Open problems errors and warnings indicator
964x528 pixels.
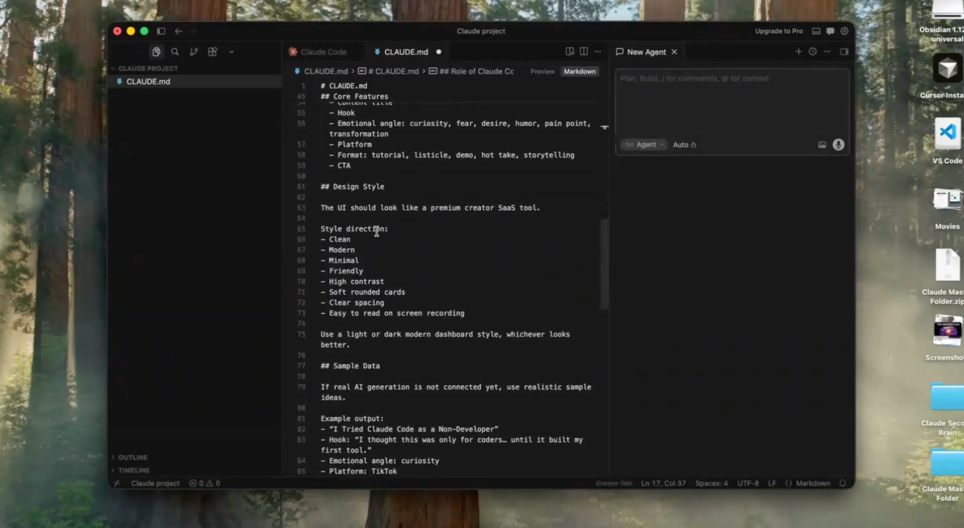205,483
